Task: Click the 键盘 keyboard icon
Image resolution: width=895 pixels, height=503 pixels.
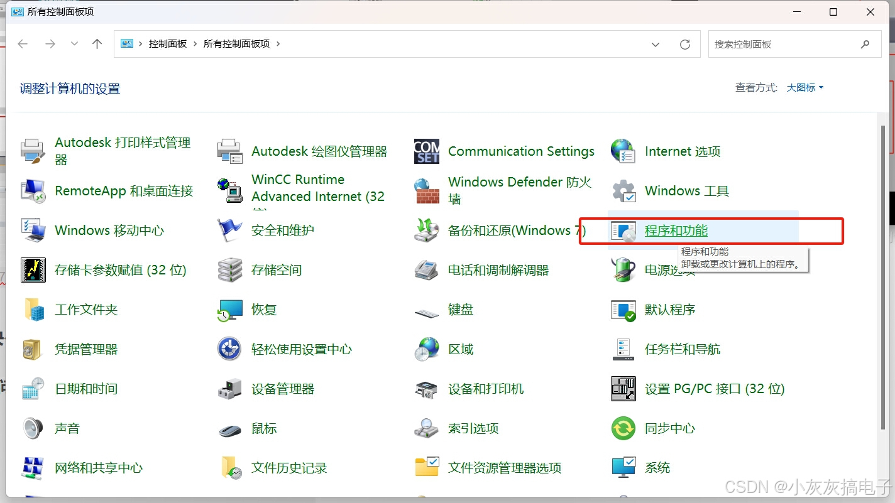Action: pos(427,311)
